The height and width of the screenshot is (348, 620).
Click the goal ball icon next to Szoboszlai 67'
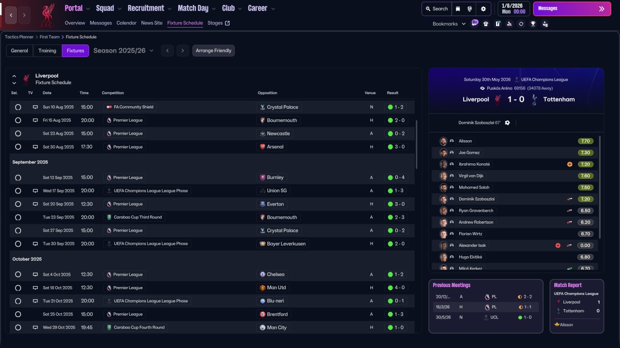coord(507,123)
